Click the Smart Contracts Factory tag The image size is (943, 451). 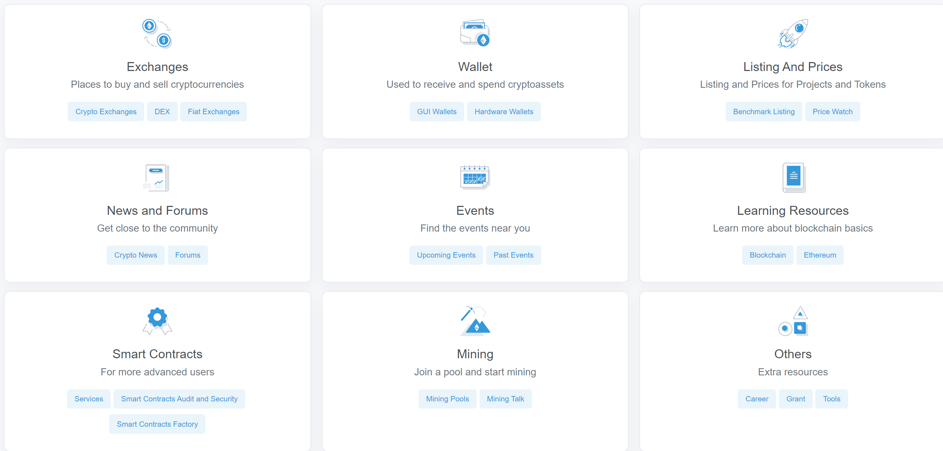[157, 424]
